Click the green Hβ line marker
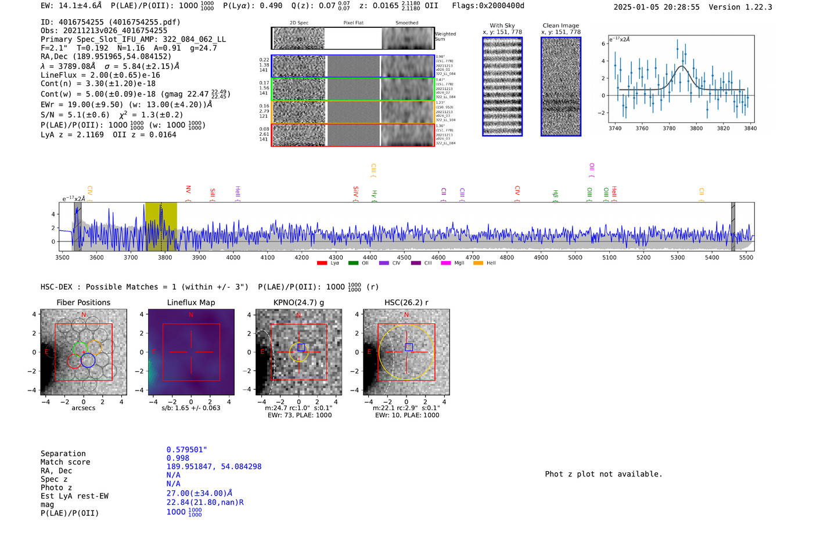The image size is (813, 553). 555,196
